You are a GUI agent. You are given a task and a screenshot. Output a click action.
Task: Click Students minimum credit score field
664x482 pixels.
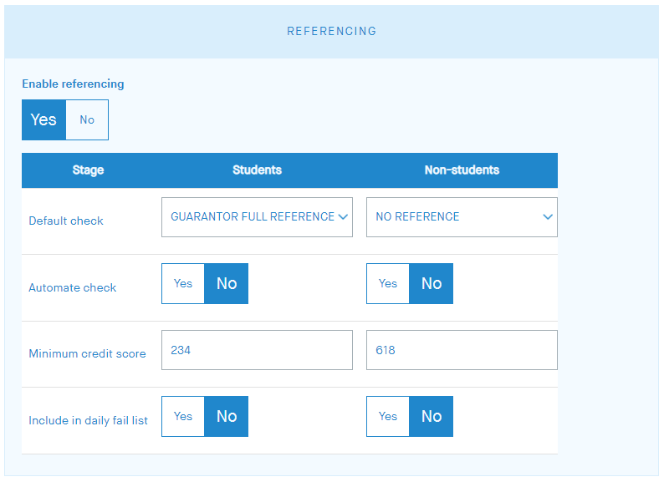click(257, 350)
